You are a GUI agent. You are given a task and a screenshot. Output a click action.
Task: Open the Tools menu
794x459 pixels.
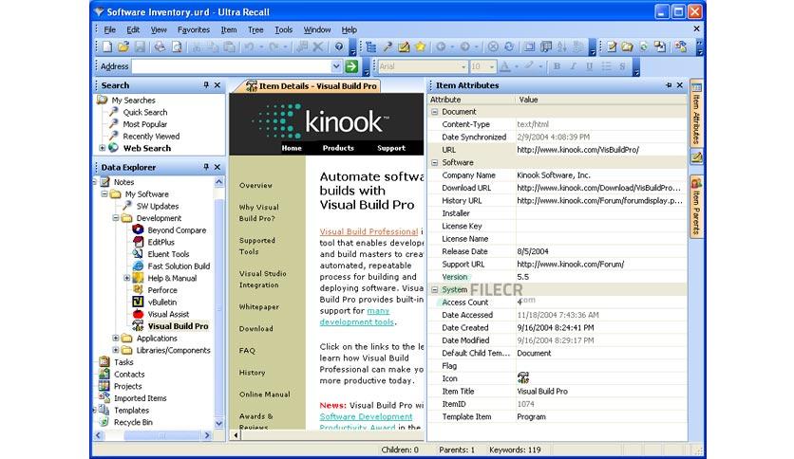tap(284, 29)
